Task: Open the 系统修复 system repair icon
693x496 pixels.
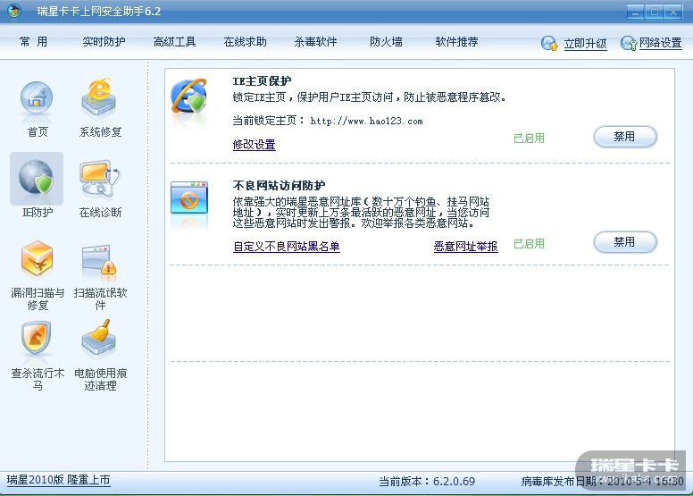Action: (99, 99)
